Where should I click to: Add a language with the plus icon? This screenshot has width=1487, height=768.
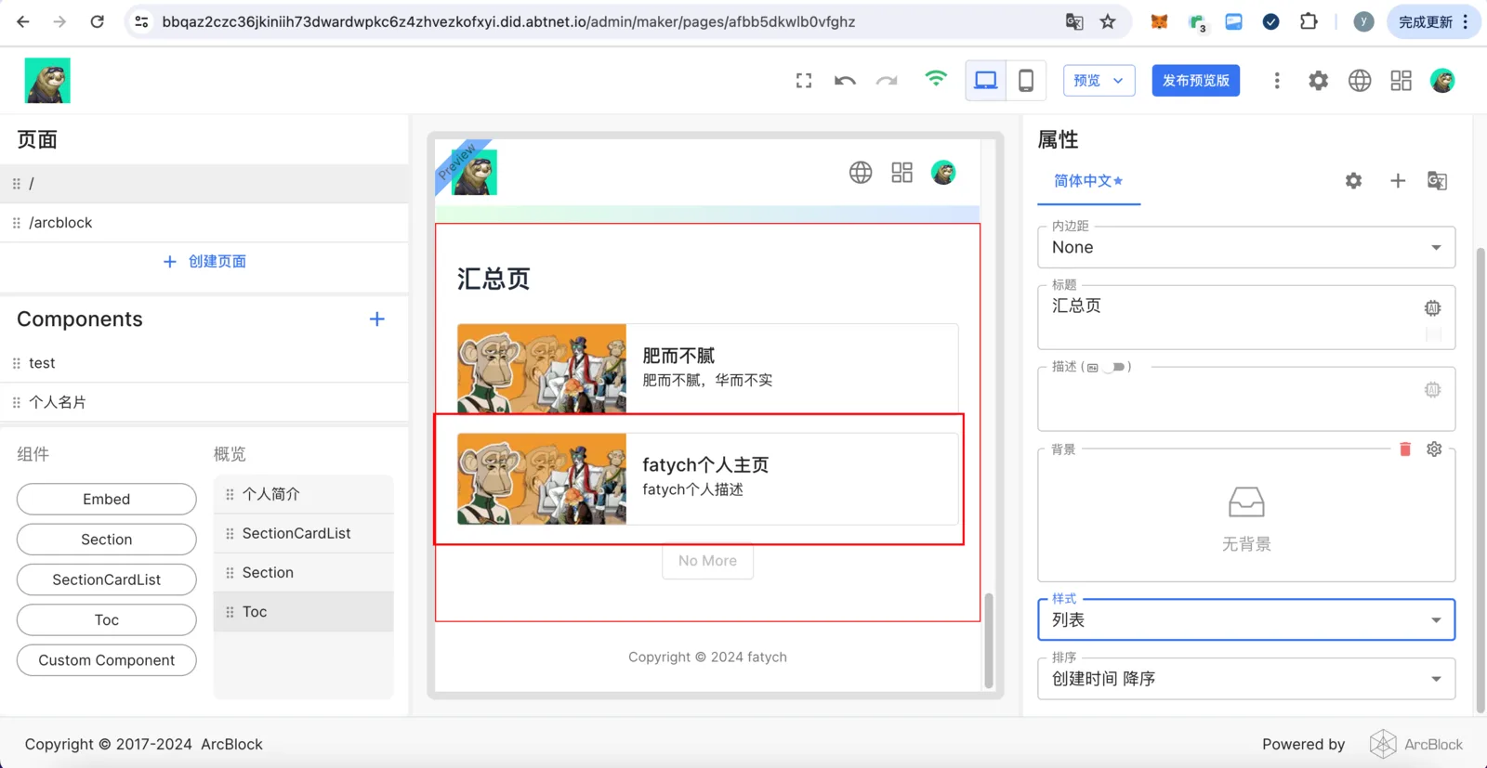coord(1398,181)
